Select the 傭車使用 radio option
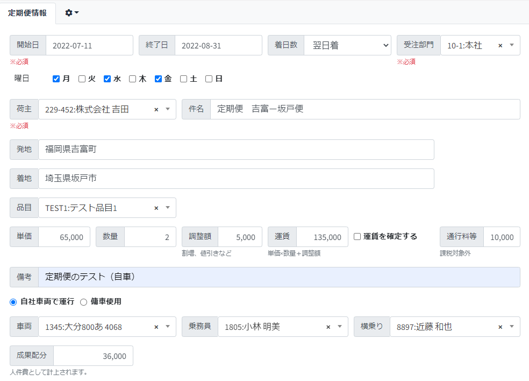This screenshot has width=529, height=381. [x=83, y=302]
